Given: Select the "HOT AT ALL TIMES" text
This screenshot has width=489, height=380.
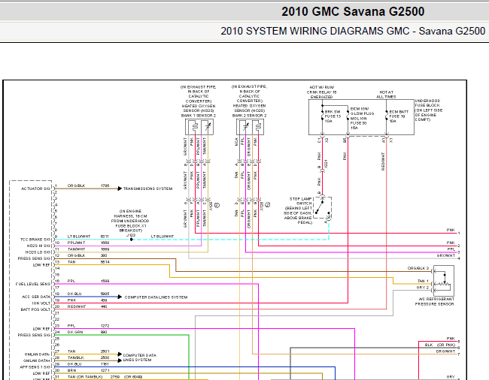Looking at the screenshot, I should click(386, 95).
